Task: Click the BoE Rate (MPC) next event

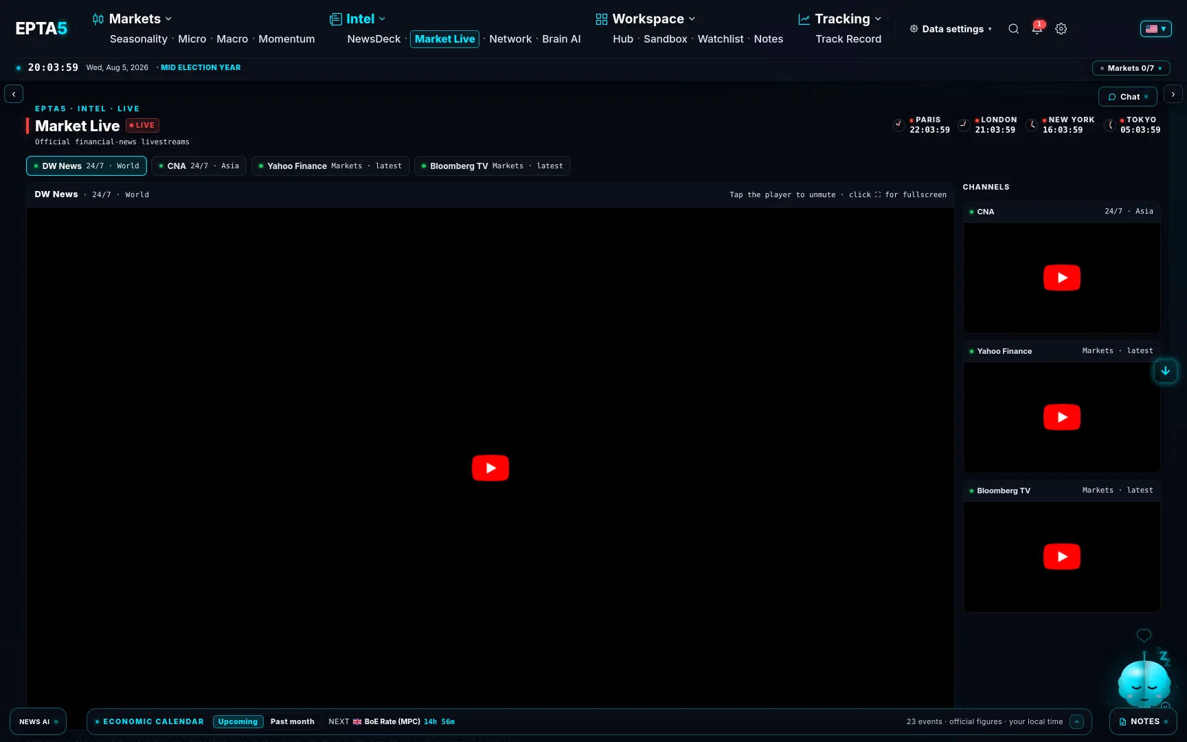Action: point(392,721)
